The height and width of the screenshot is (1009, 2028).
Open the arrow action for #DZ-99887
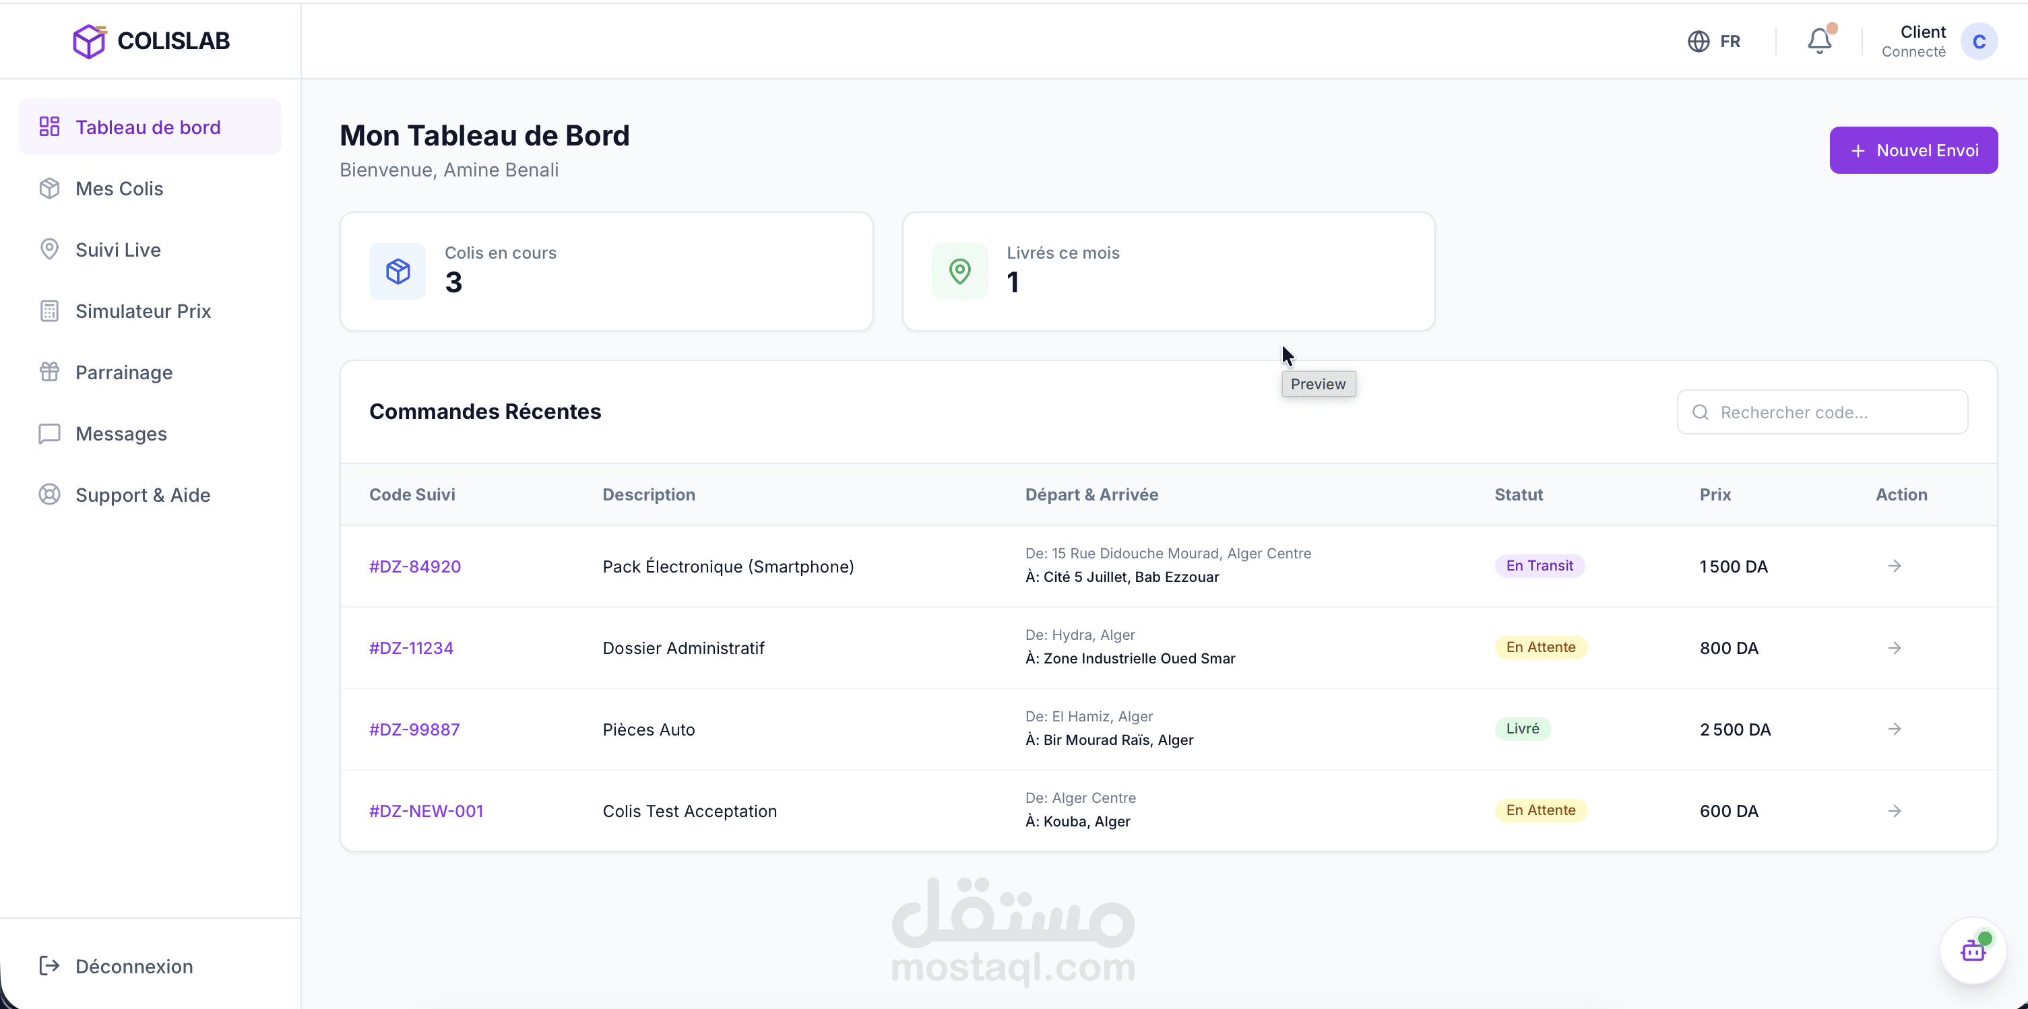[1894, 729]
